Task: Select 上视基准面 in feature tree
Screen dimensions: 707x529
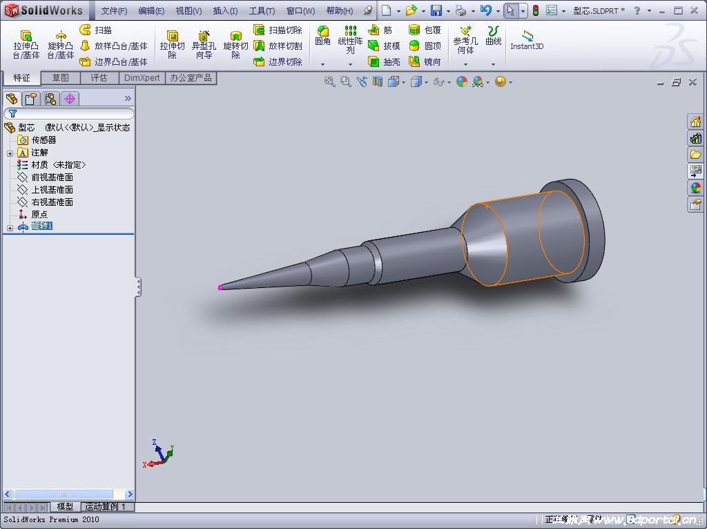Action: pos(45,189)
